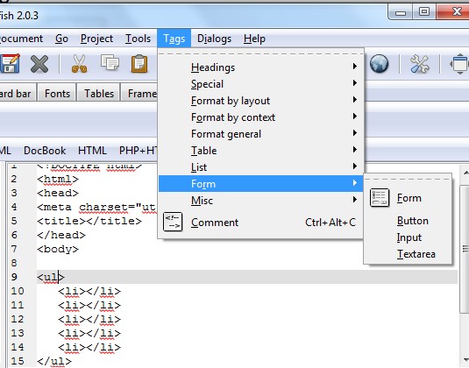Image resolution: width=469 pixels, height=368 pixels.
Task: Click the Form icon in the submenu
Action: coord(380,198)
